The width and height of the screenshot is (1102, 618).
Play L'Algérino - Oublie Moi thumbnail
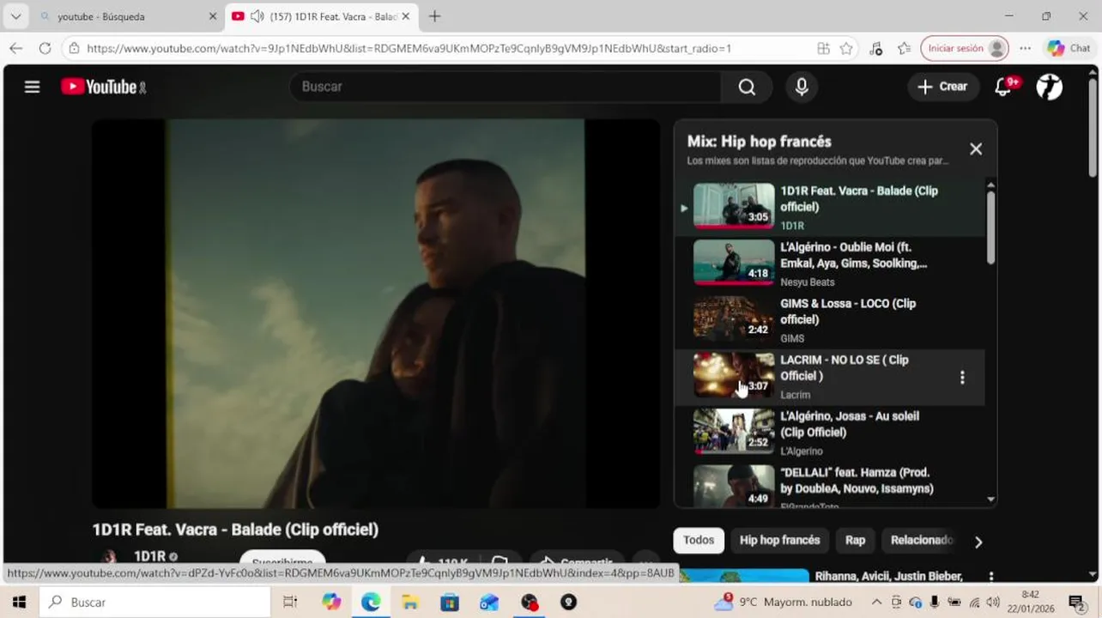pos(734,262)
